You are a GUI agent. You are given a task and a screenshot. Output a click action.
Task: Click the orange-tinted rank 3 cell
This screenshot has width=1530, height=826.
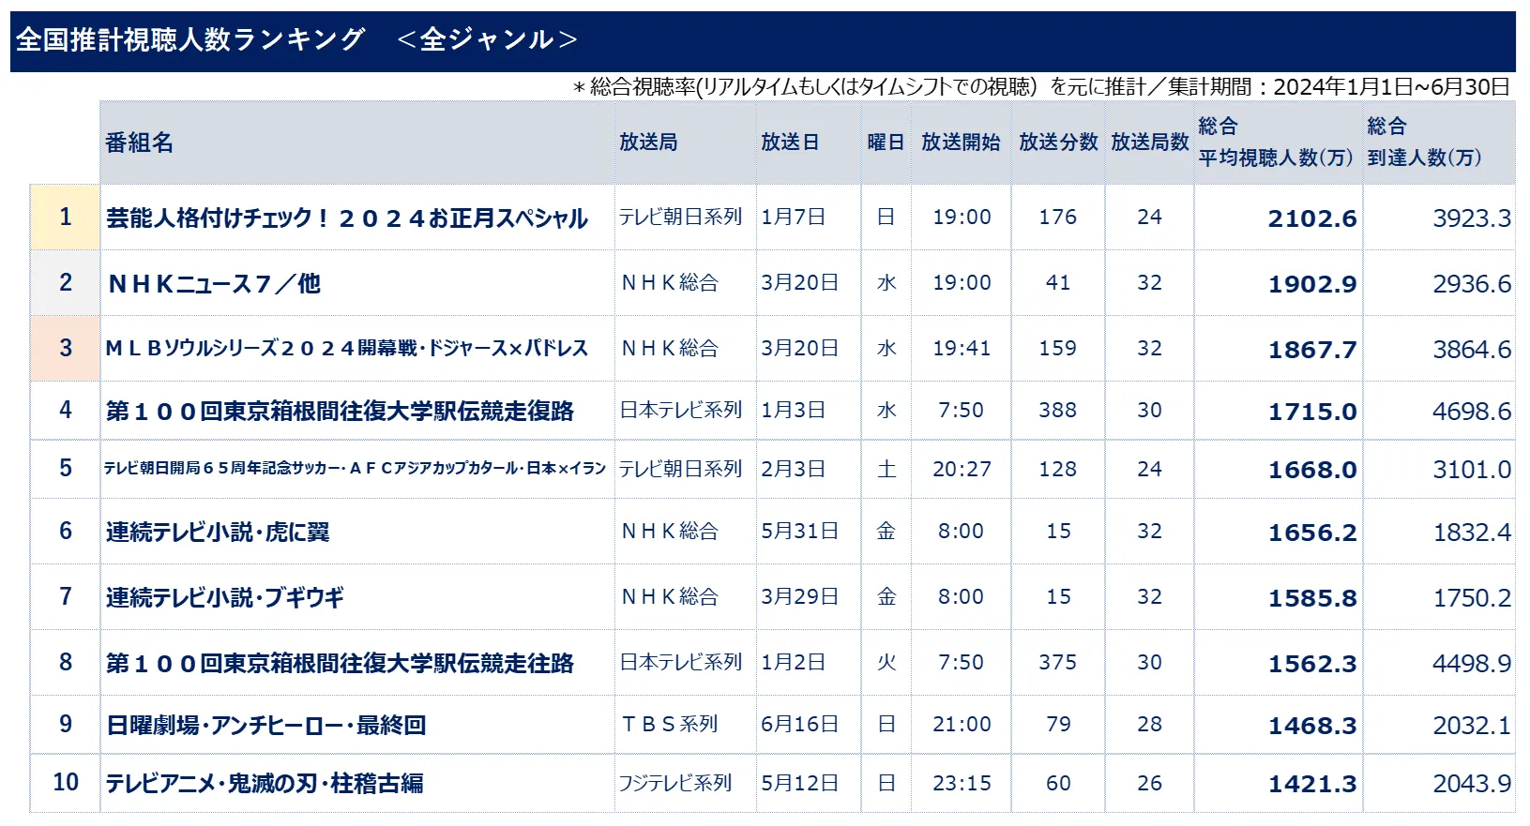click(x=66, y=349)
